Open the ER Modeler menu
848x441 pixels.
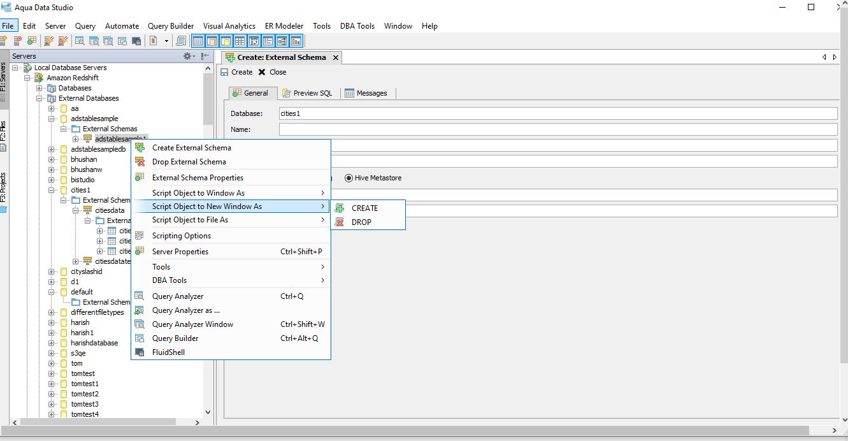pos(284,26)
